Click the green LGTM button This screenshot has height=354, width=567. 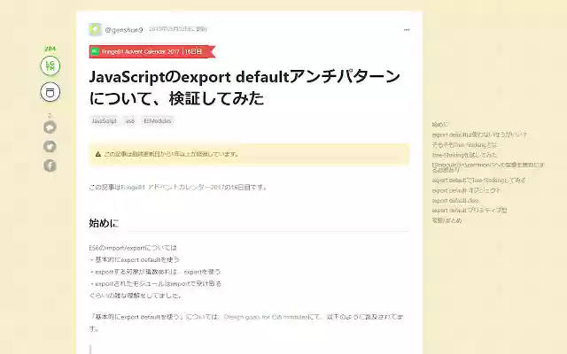coord(50,65)
